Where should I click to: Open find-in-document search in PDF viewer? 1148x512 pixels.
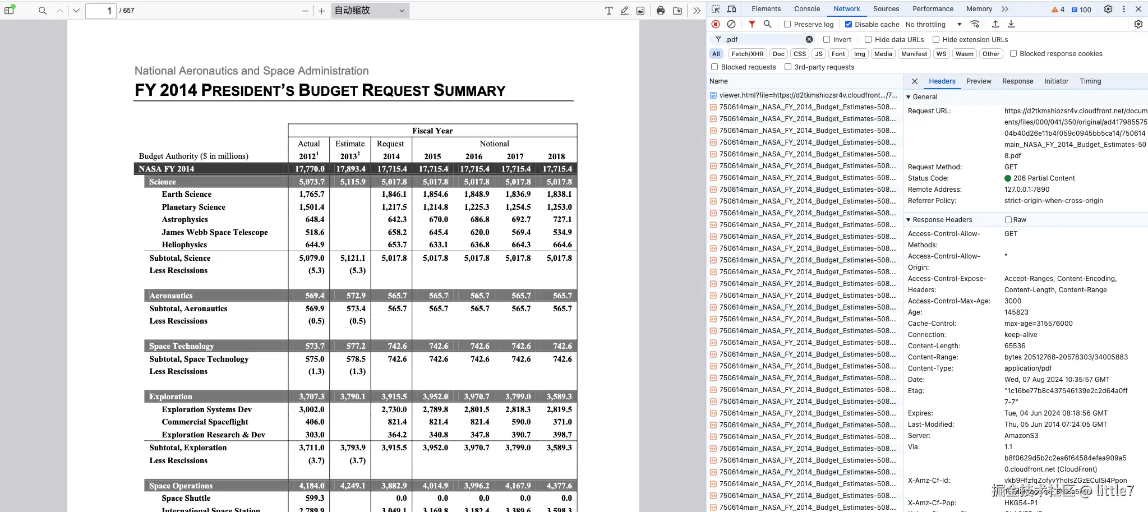(43, 11)
